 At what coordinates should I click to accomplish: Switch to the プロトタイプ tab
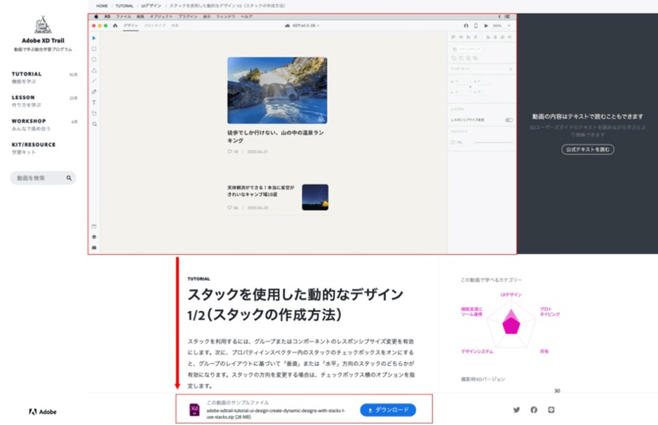coord(155,26)
